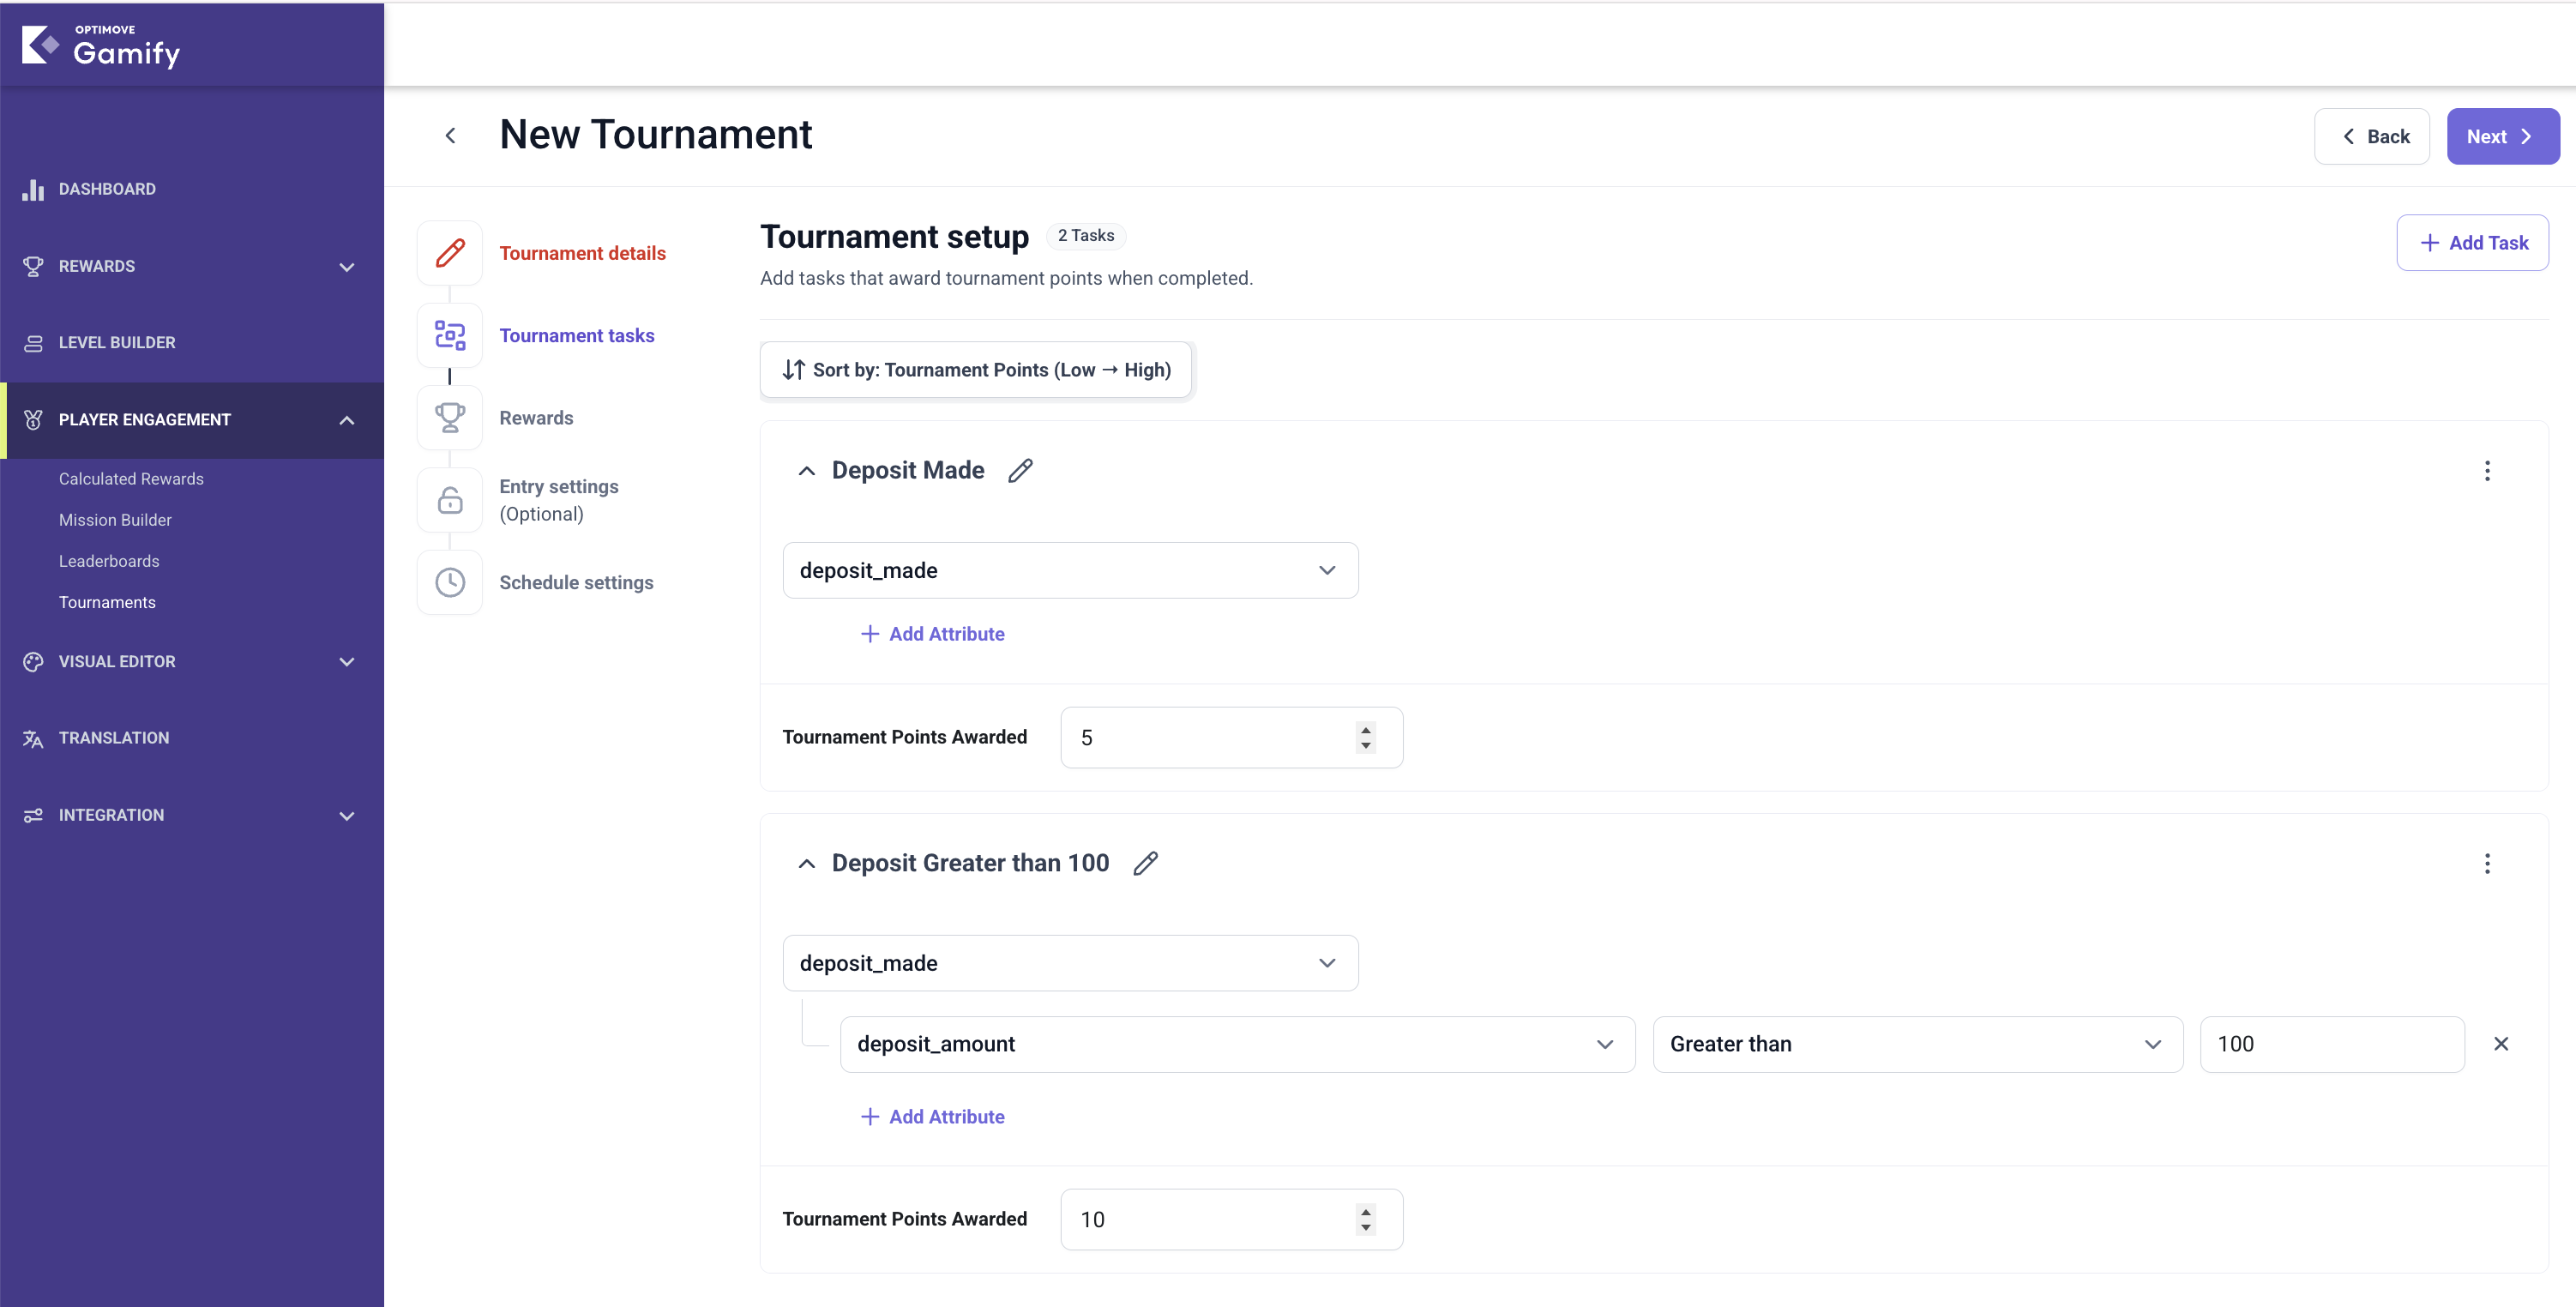Image resolution: width=2576 pixels, height=1307 pixels.
Task: Click the Rewards trophy step icon
Action: 450,418
